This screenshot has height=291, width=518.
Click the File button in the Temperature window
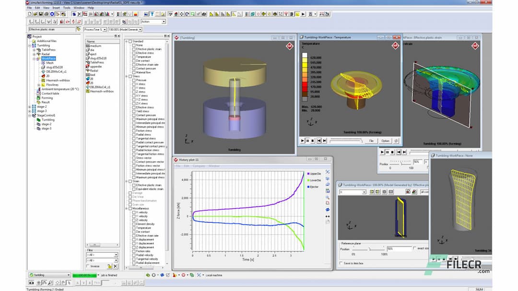[371, 141]
